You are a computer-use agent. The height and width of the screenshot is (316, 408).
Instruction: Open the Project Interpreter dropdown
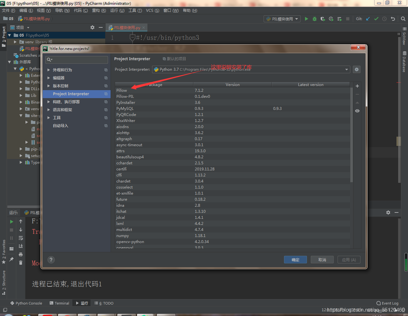pyautogui.click(x=251, y=69)
